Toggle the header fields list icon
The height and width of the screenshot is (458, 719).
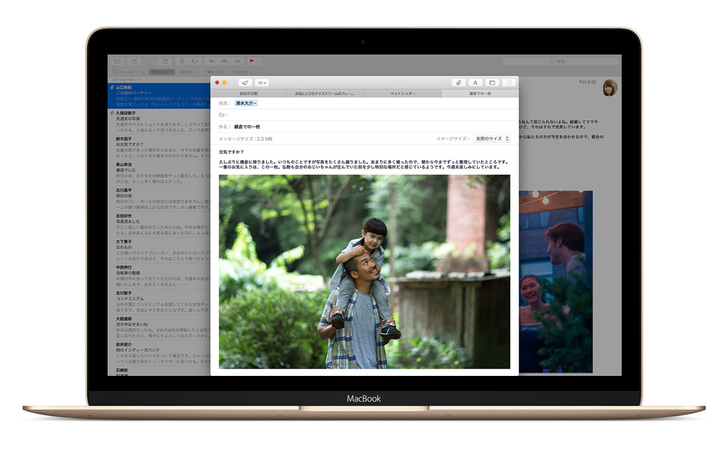(x=261, y=83)
